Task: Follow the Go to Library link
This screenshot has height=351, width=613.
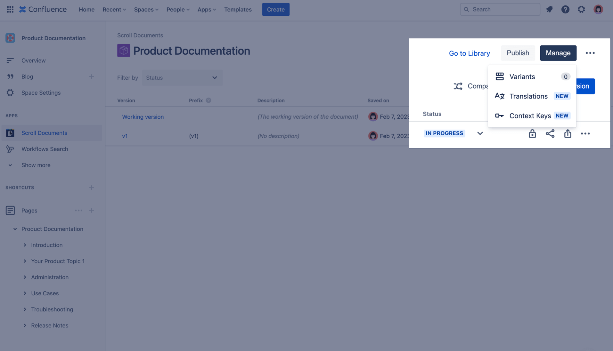Action: [x=469, y=53]
